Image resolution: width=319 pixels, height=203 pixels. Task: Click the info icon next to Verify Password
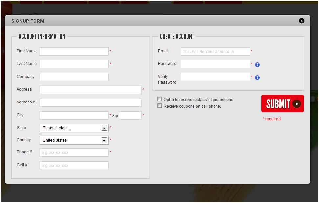point(257,78)
